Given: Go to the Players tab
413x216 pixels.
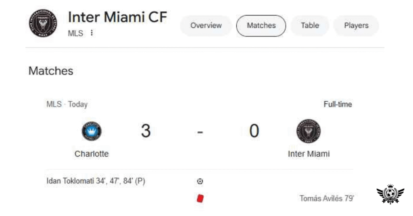Looking at the screenshot, I should 356,25.
